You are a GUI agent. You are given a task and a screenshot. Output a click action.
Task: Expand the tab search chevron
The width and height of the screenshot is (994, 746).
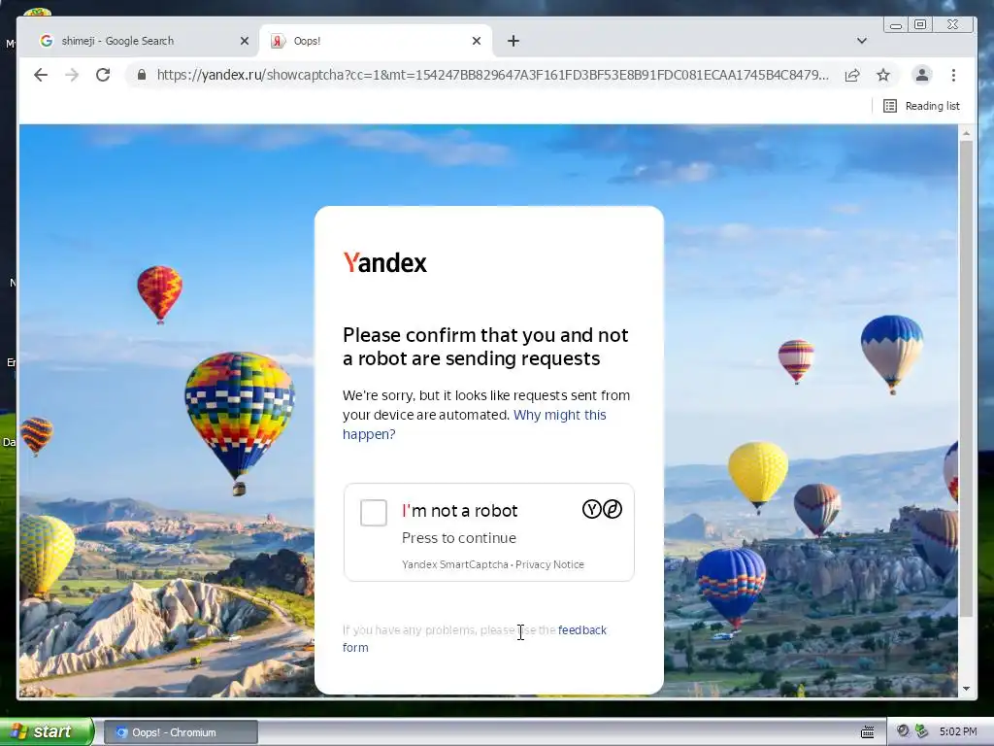[862, 41]
